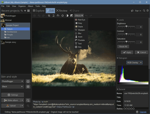
Task: Select the Sharpen effect
Action: pos(81,30)
